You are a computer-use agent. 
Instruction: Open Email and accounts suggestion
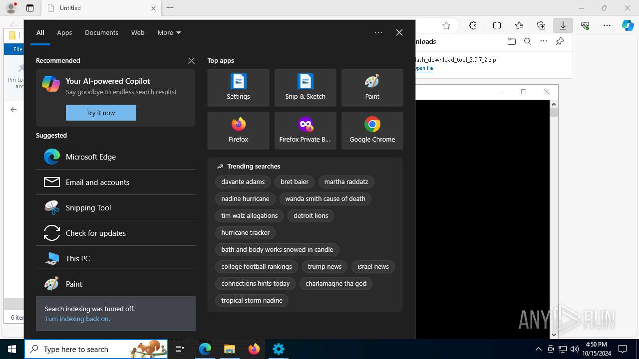[x=115, y=182]
